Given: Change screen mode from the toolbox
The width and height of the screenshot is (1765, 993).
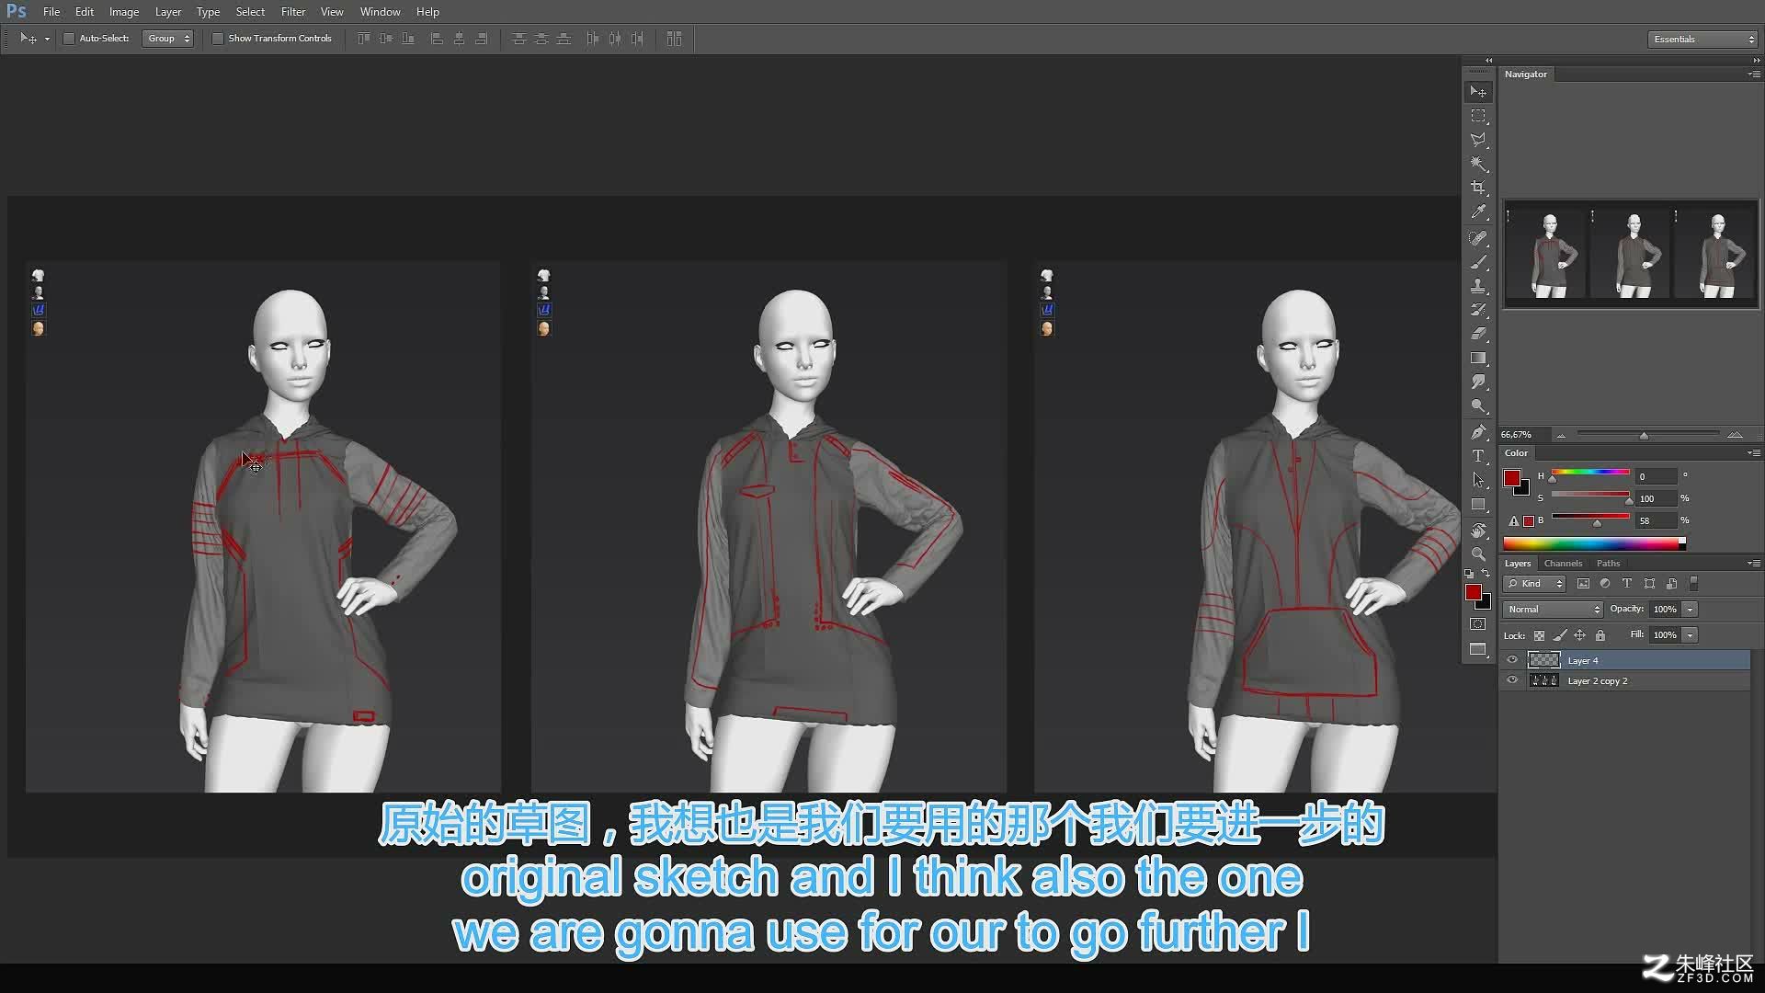Looking at the screenshot, I should (x=1478, y=649).
